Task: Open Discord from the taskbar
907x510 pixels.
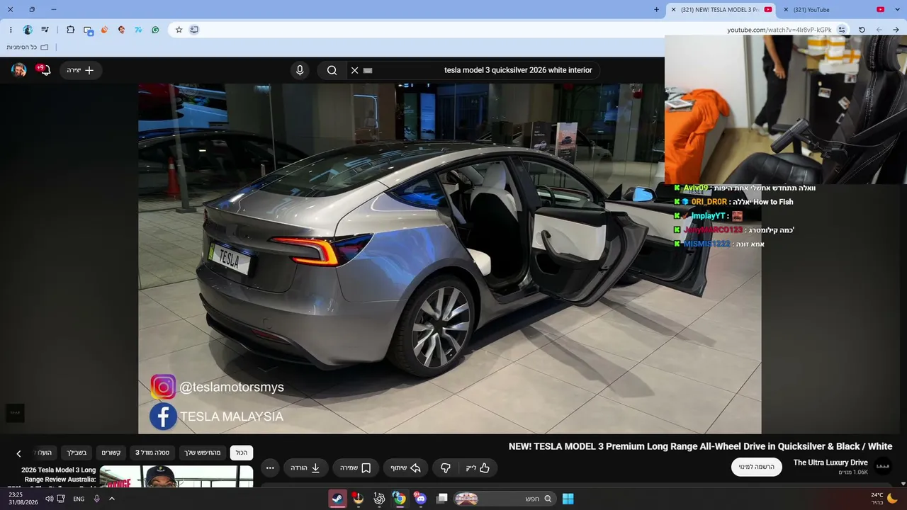Action: pos(419,499)
